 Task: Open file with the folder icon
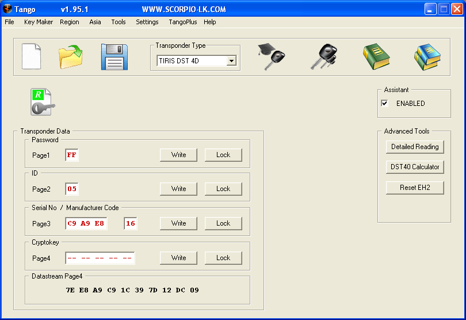[x=70, y=56]
